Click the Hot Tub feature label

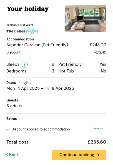[66, 71]
